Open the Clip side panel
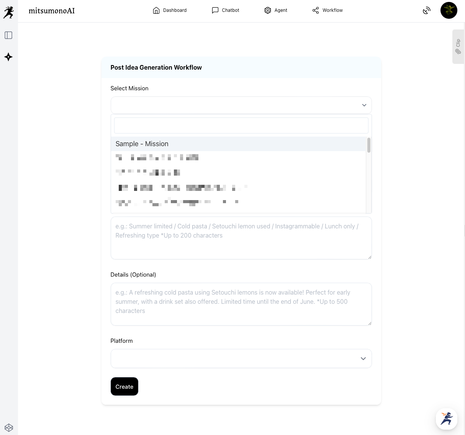This screenshot has width=465, height=435. pos(458,46)
